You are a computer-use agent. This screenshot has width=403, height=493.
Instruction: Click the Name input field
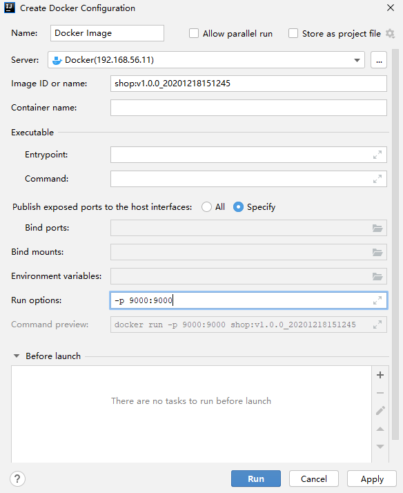pos(107,33)
